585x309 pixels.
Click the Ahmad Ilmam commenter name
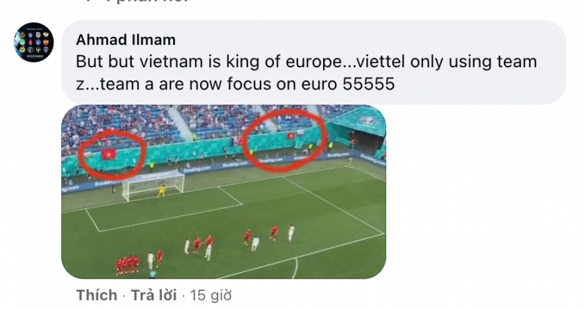tap(126, 39)
